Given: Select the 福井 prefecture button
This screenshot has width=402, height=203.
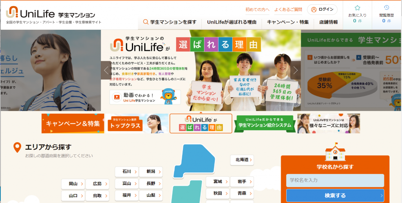Looking at the screenshot, I should coord(127,195).
